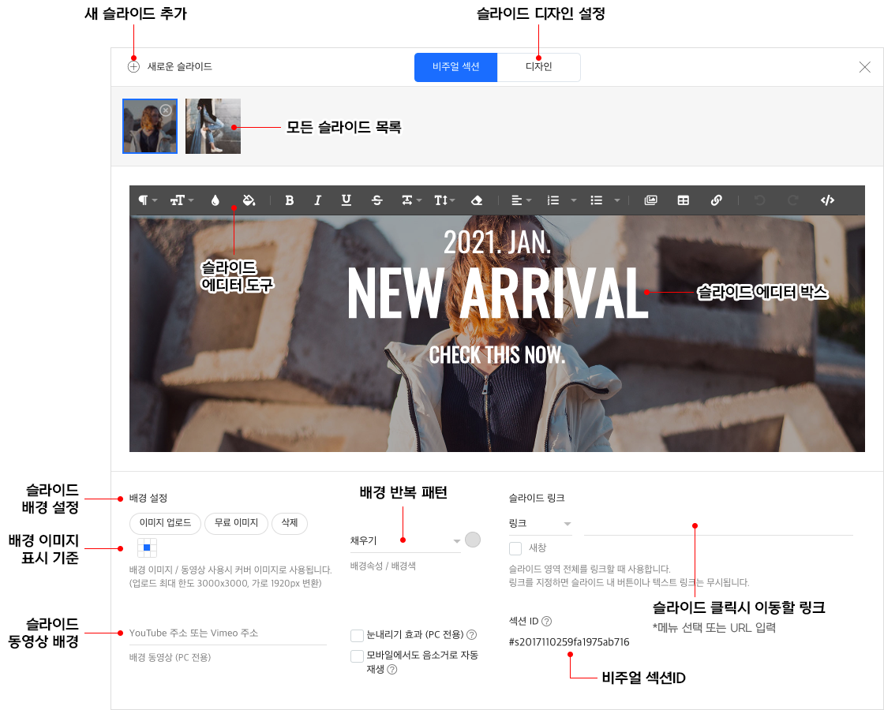
Task: Click the insert table icon
Action: (x=684, y=200)
